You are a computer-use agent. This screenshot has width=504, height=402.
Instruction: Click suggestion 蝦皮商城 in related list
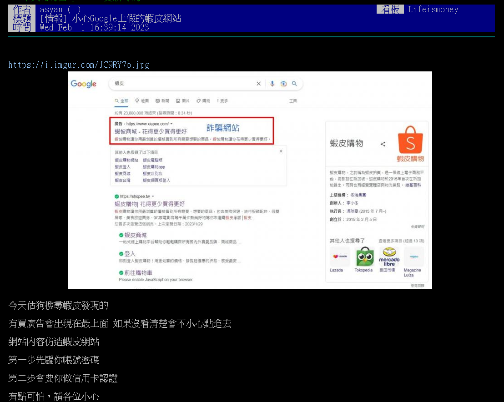[122, 174]
